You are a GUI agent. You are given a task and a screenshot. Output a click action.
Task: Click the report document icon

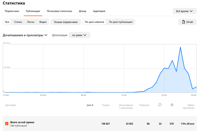(x=183, y=22)
